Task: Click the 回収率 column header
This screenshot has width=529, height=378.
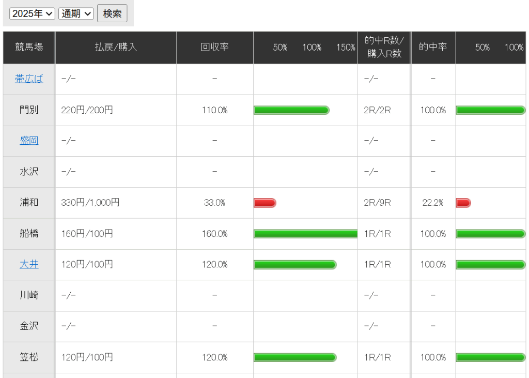Action: tap(215, 48)
